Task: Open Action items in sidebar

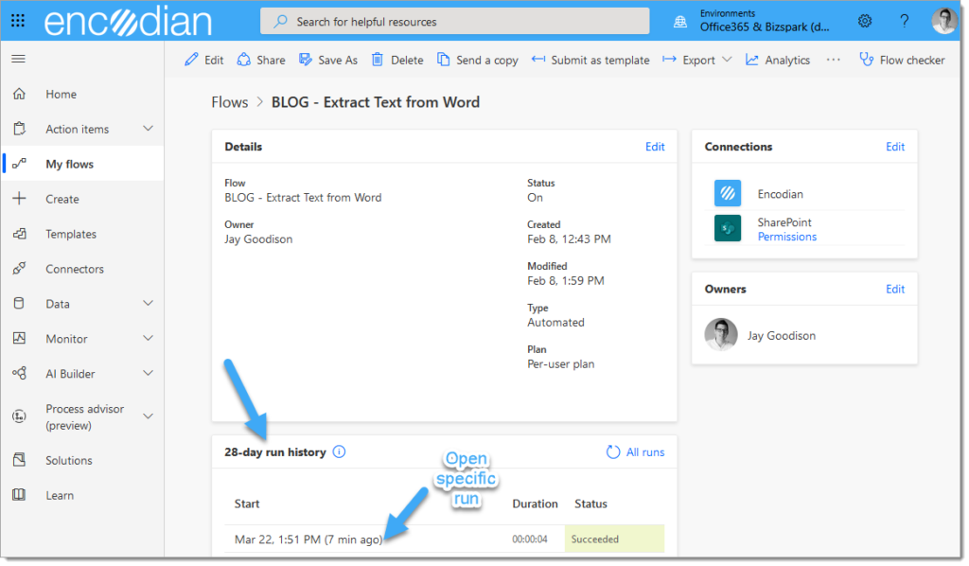Action: click(x=78, y=129)
